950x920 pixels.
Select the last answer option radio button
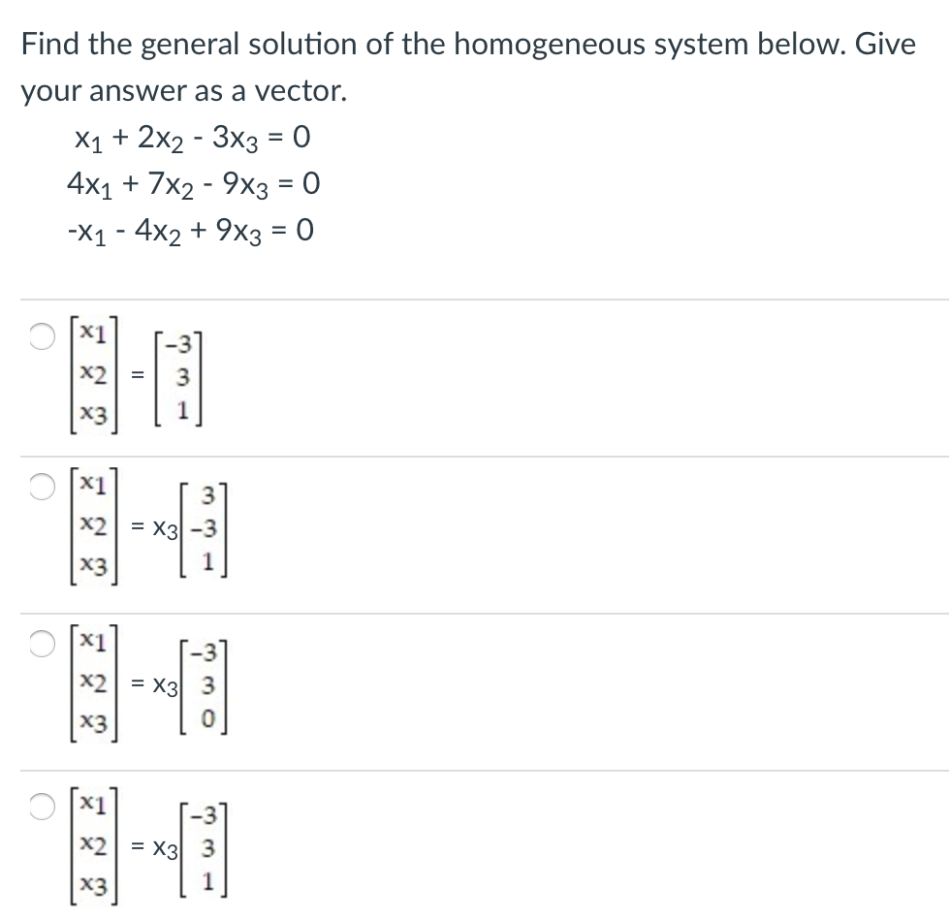[x=40, y=807]
